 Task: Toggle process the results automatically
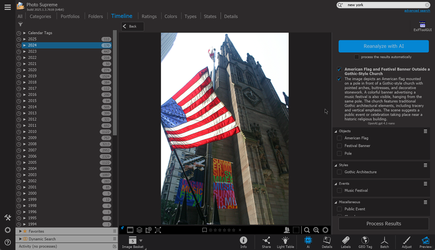tap(357, 57)
